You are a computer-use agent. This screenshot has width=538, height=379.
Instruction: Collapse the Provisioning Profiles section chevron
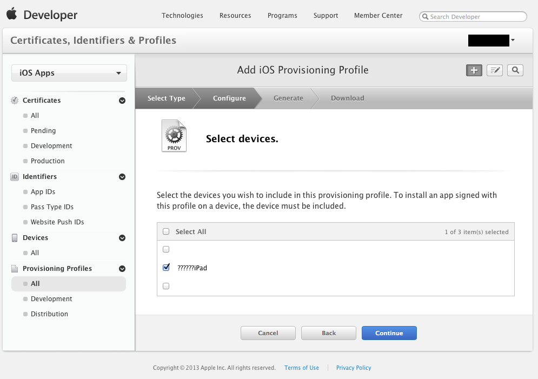(x=122, y=269)
